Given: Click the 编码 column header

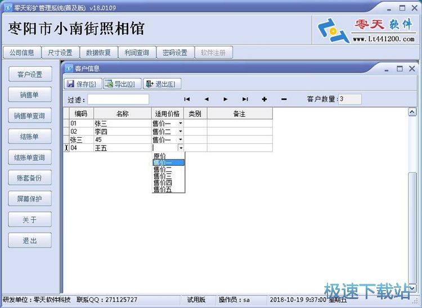Looking at the screenshot, I should [81, 114].
